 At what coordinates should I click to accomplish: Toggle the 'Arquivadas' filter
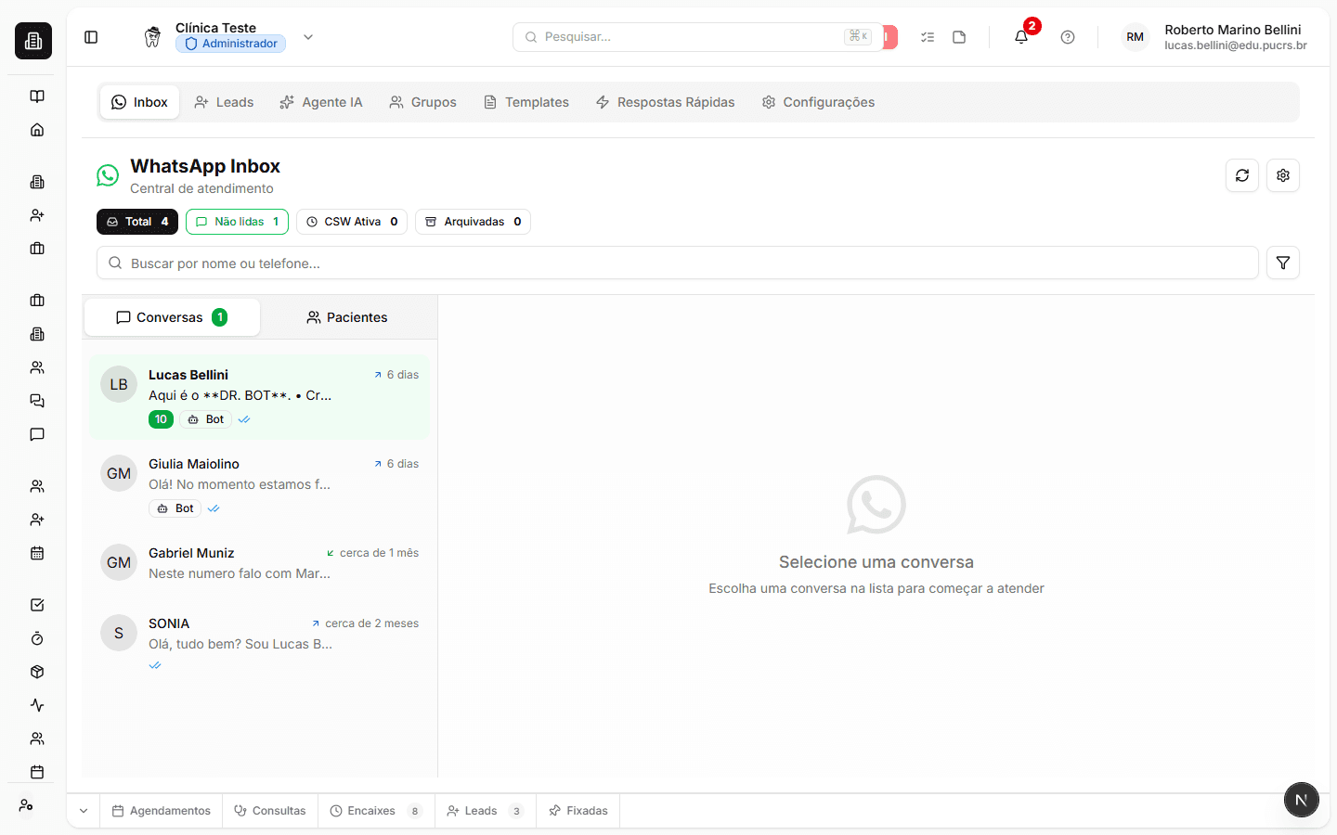coord(473,222)
